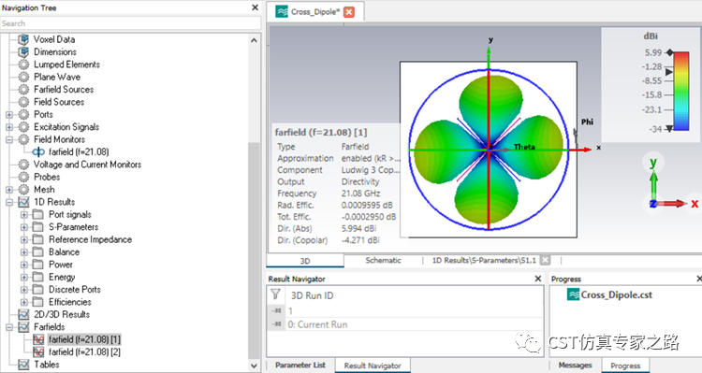702x373 pixels.
Task: Click the Navigation Tree search field
Action: click(x=130, y=23)
